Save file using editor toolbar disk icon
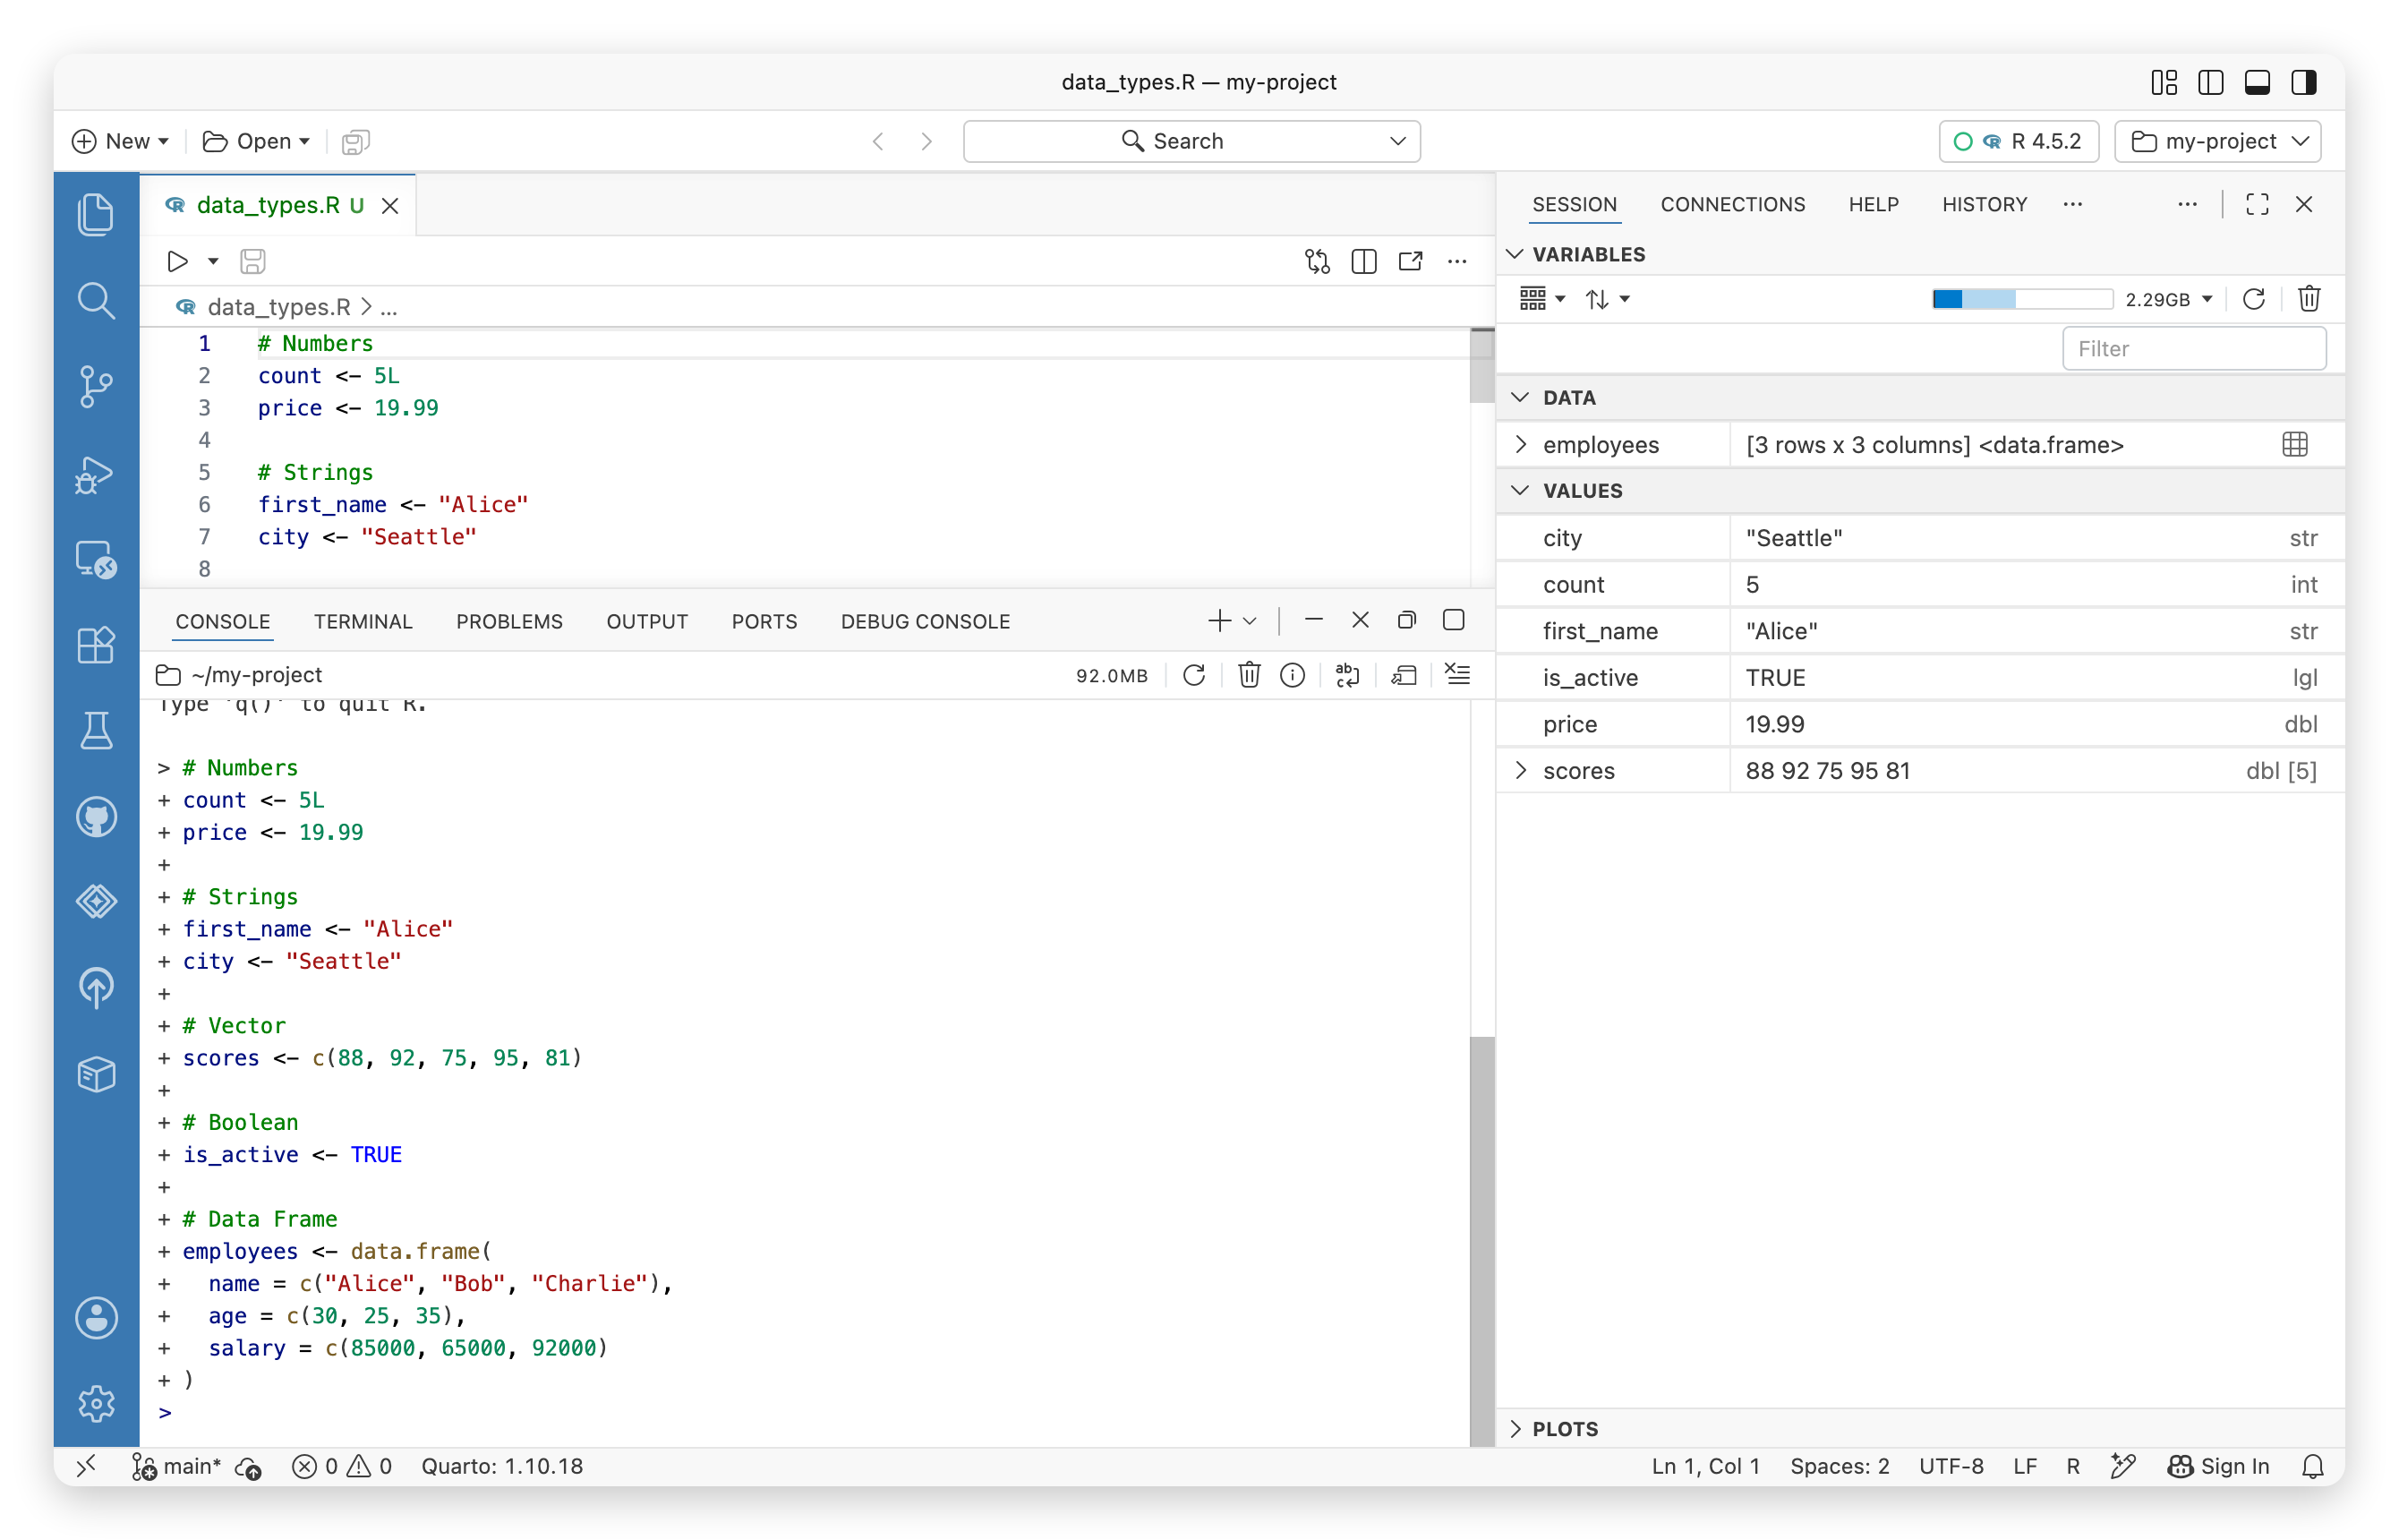The image size is (2399, 1540). click(x=253, y=261)
